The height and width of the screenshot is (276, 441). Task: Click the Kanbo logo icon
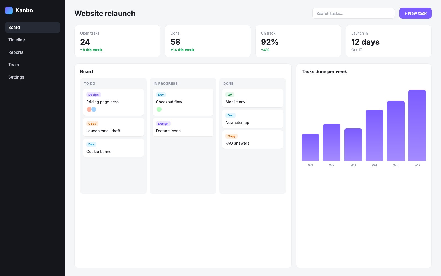[9, 10]
